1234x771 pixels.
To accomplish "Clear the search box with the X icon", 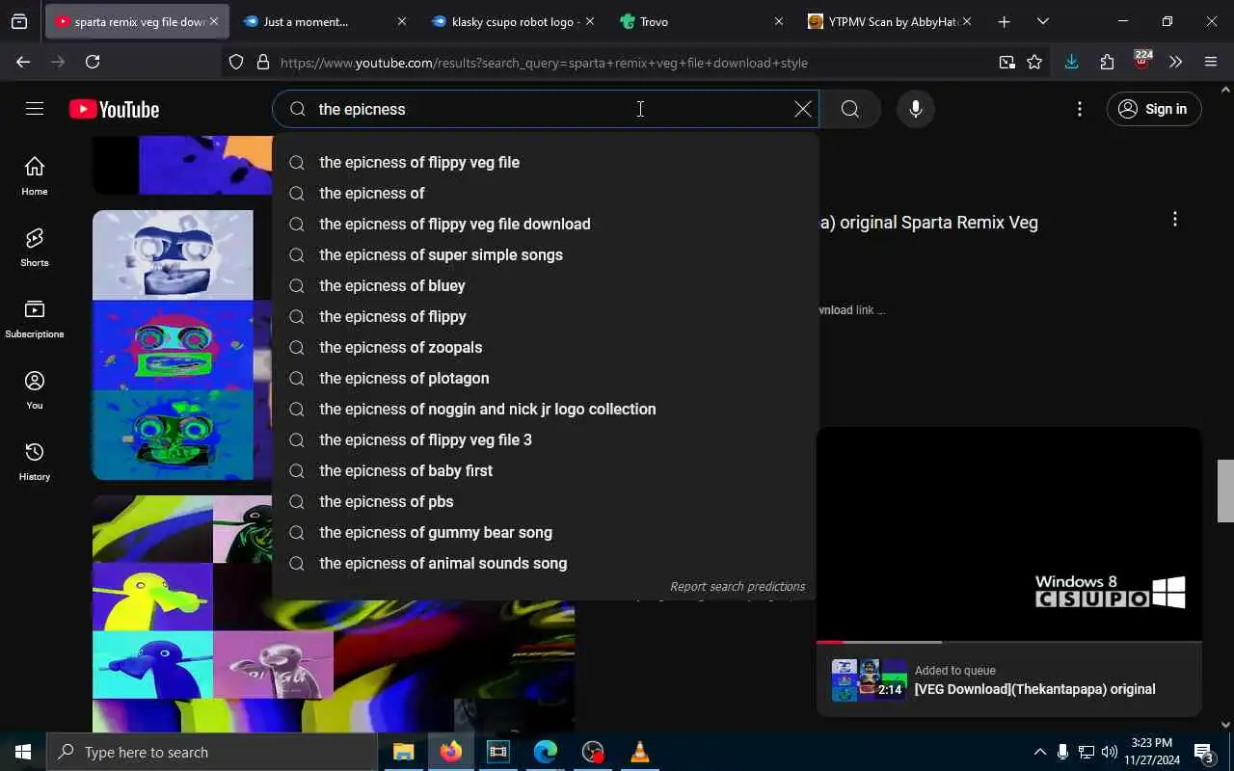I will pyautogui.click(x=802, y=109).
